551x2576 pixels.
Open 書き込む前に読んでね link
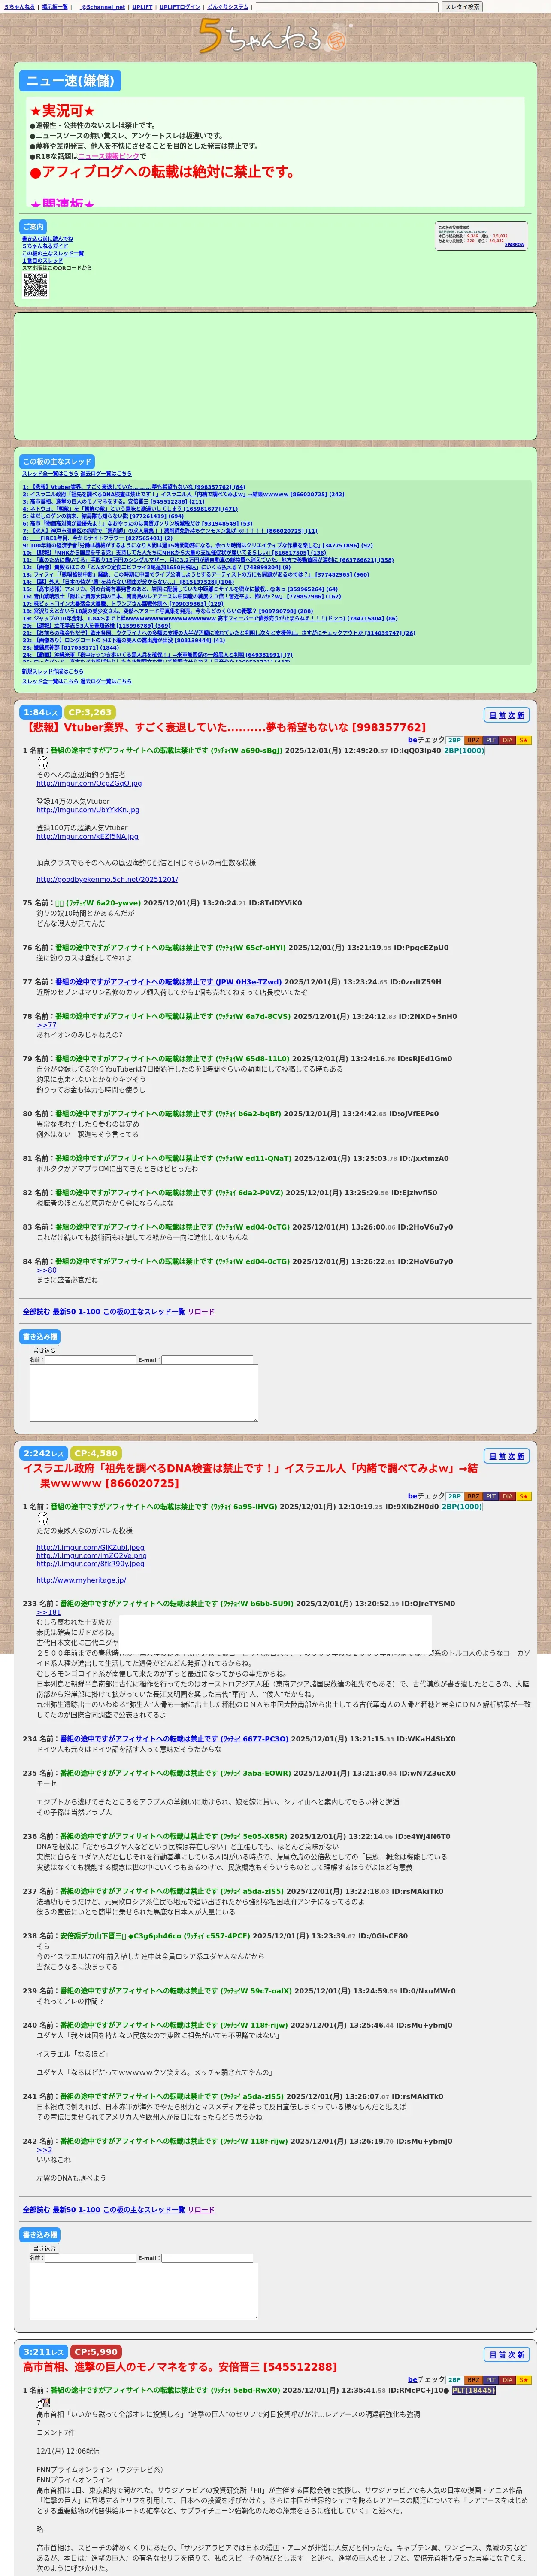point(47,239)
